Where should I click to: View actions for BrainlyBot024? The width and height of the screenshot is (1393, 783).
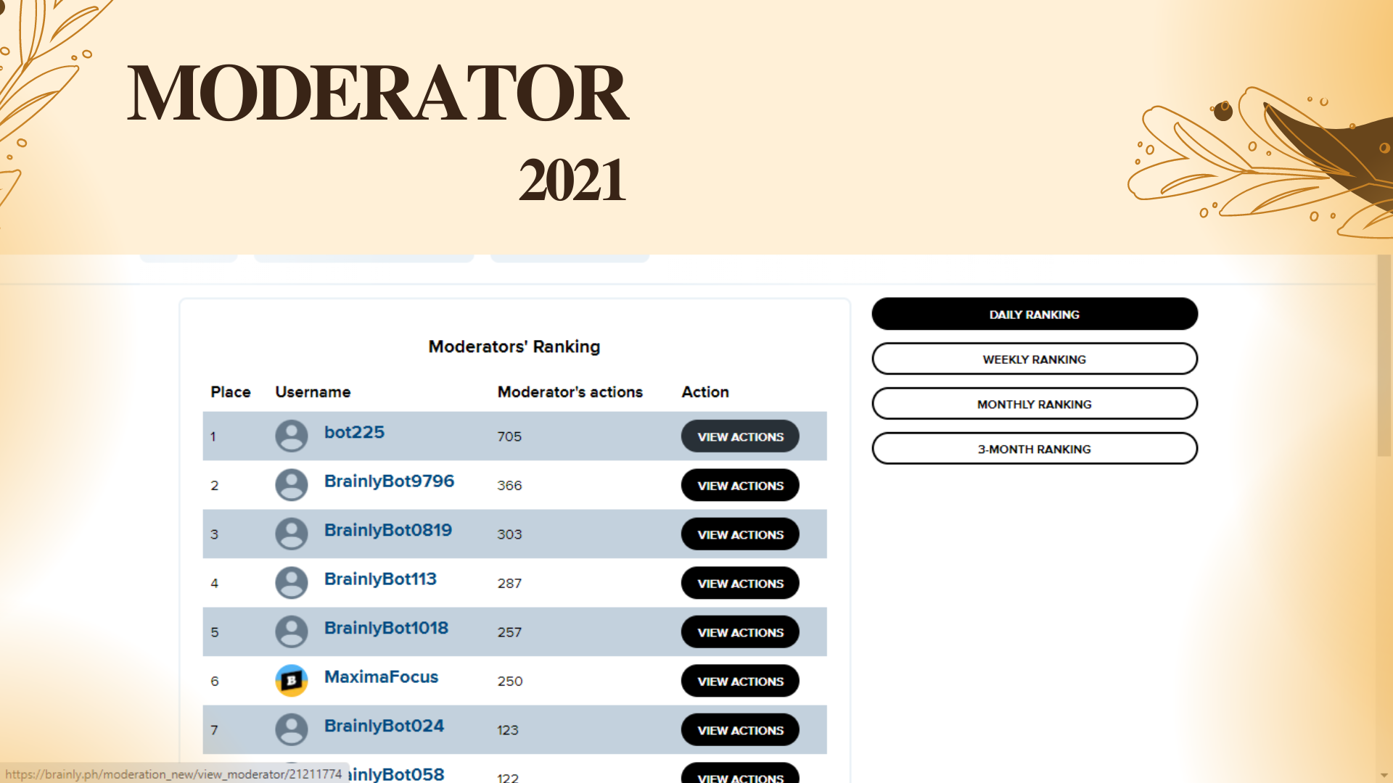coord(740,729)
